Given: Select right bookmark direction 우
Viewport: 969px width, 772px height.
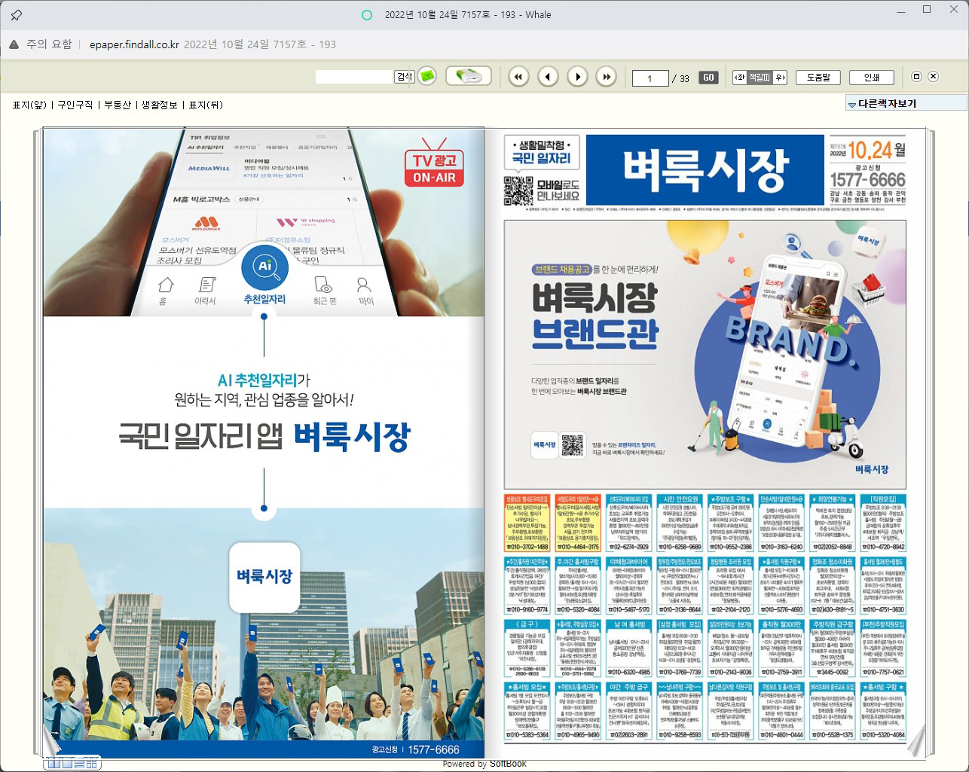Looking at the screenshot, I should pyautogui.click(x=779, y=77).
